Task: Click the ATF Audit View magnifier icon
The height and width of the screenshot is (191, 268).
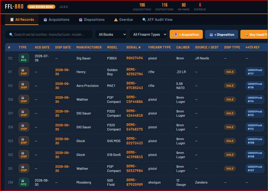Action: (x=144, y=20)
